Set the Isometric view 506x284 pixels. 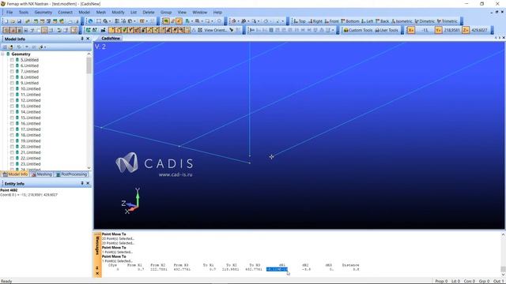pyautogui.click(x=402, y=21)
